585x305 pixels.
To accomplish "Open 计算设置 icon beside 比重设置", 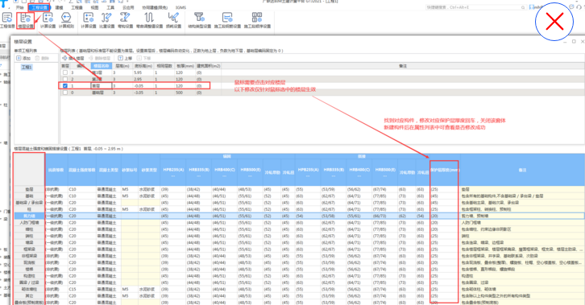I will [x=89, y=20].
